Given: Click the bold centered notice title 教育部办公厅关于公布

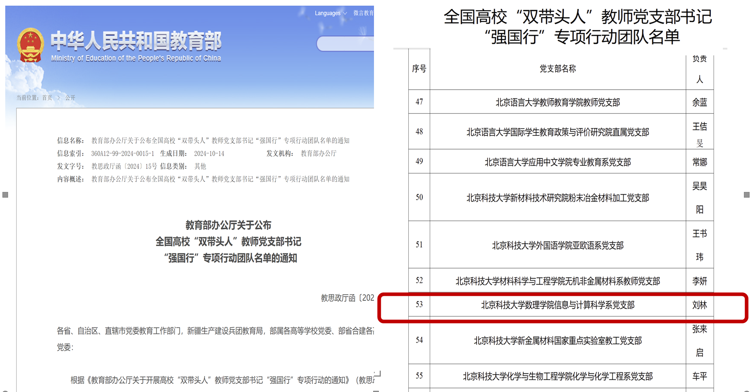Looking at the screenshot, I should coord(228,225).
